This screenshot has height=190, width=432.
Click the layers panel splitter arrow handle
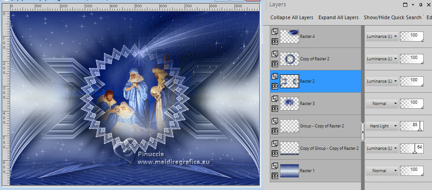tap(363, 132)
